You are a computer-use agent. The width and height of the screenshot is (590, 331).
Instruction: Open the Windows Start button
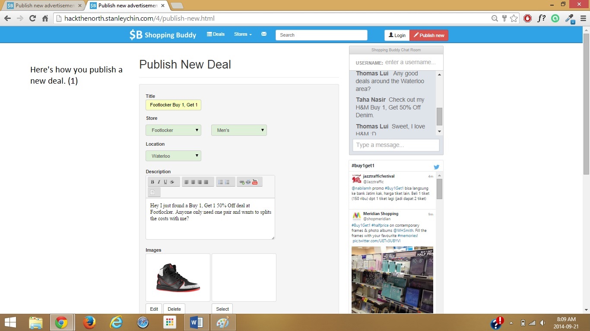(11, 322)
